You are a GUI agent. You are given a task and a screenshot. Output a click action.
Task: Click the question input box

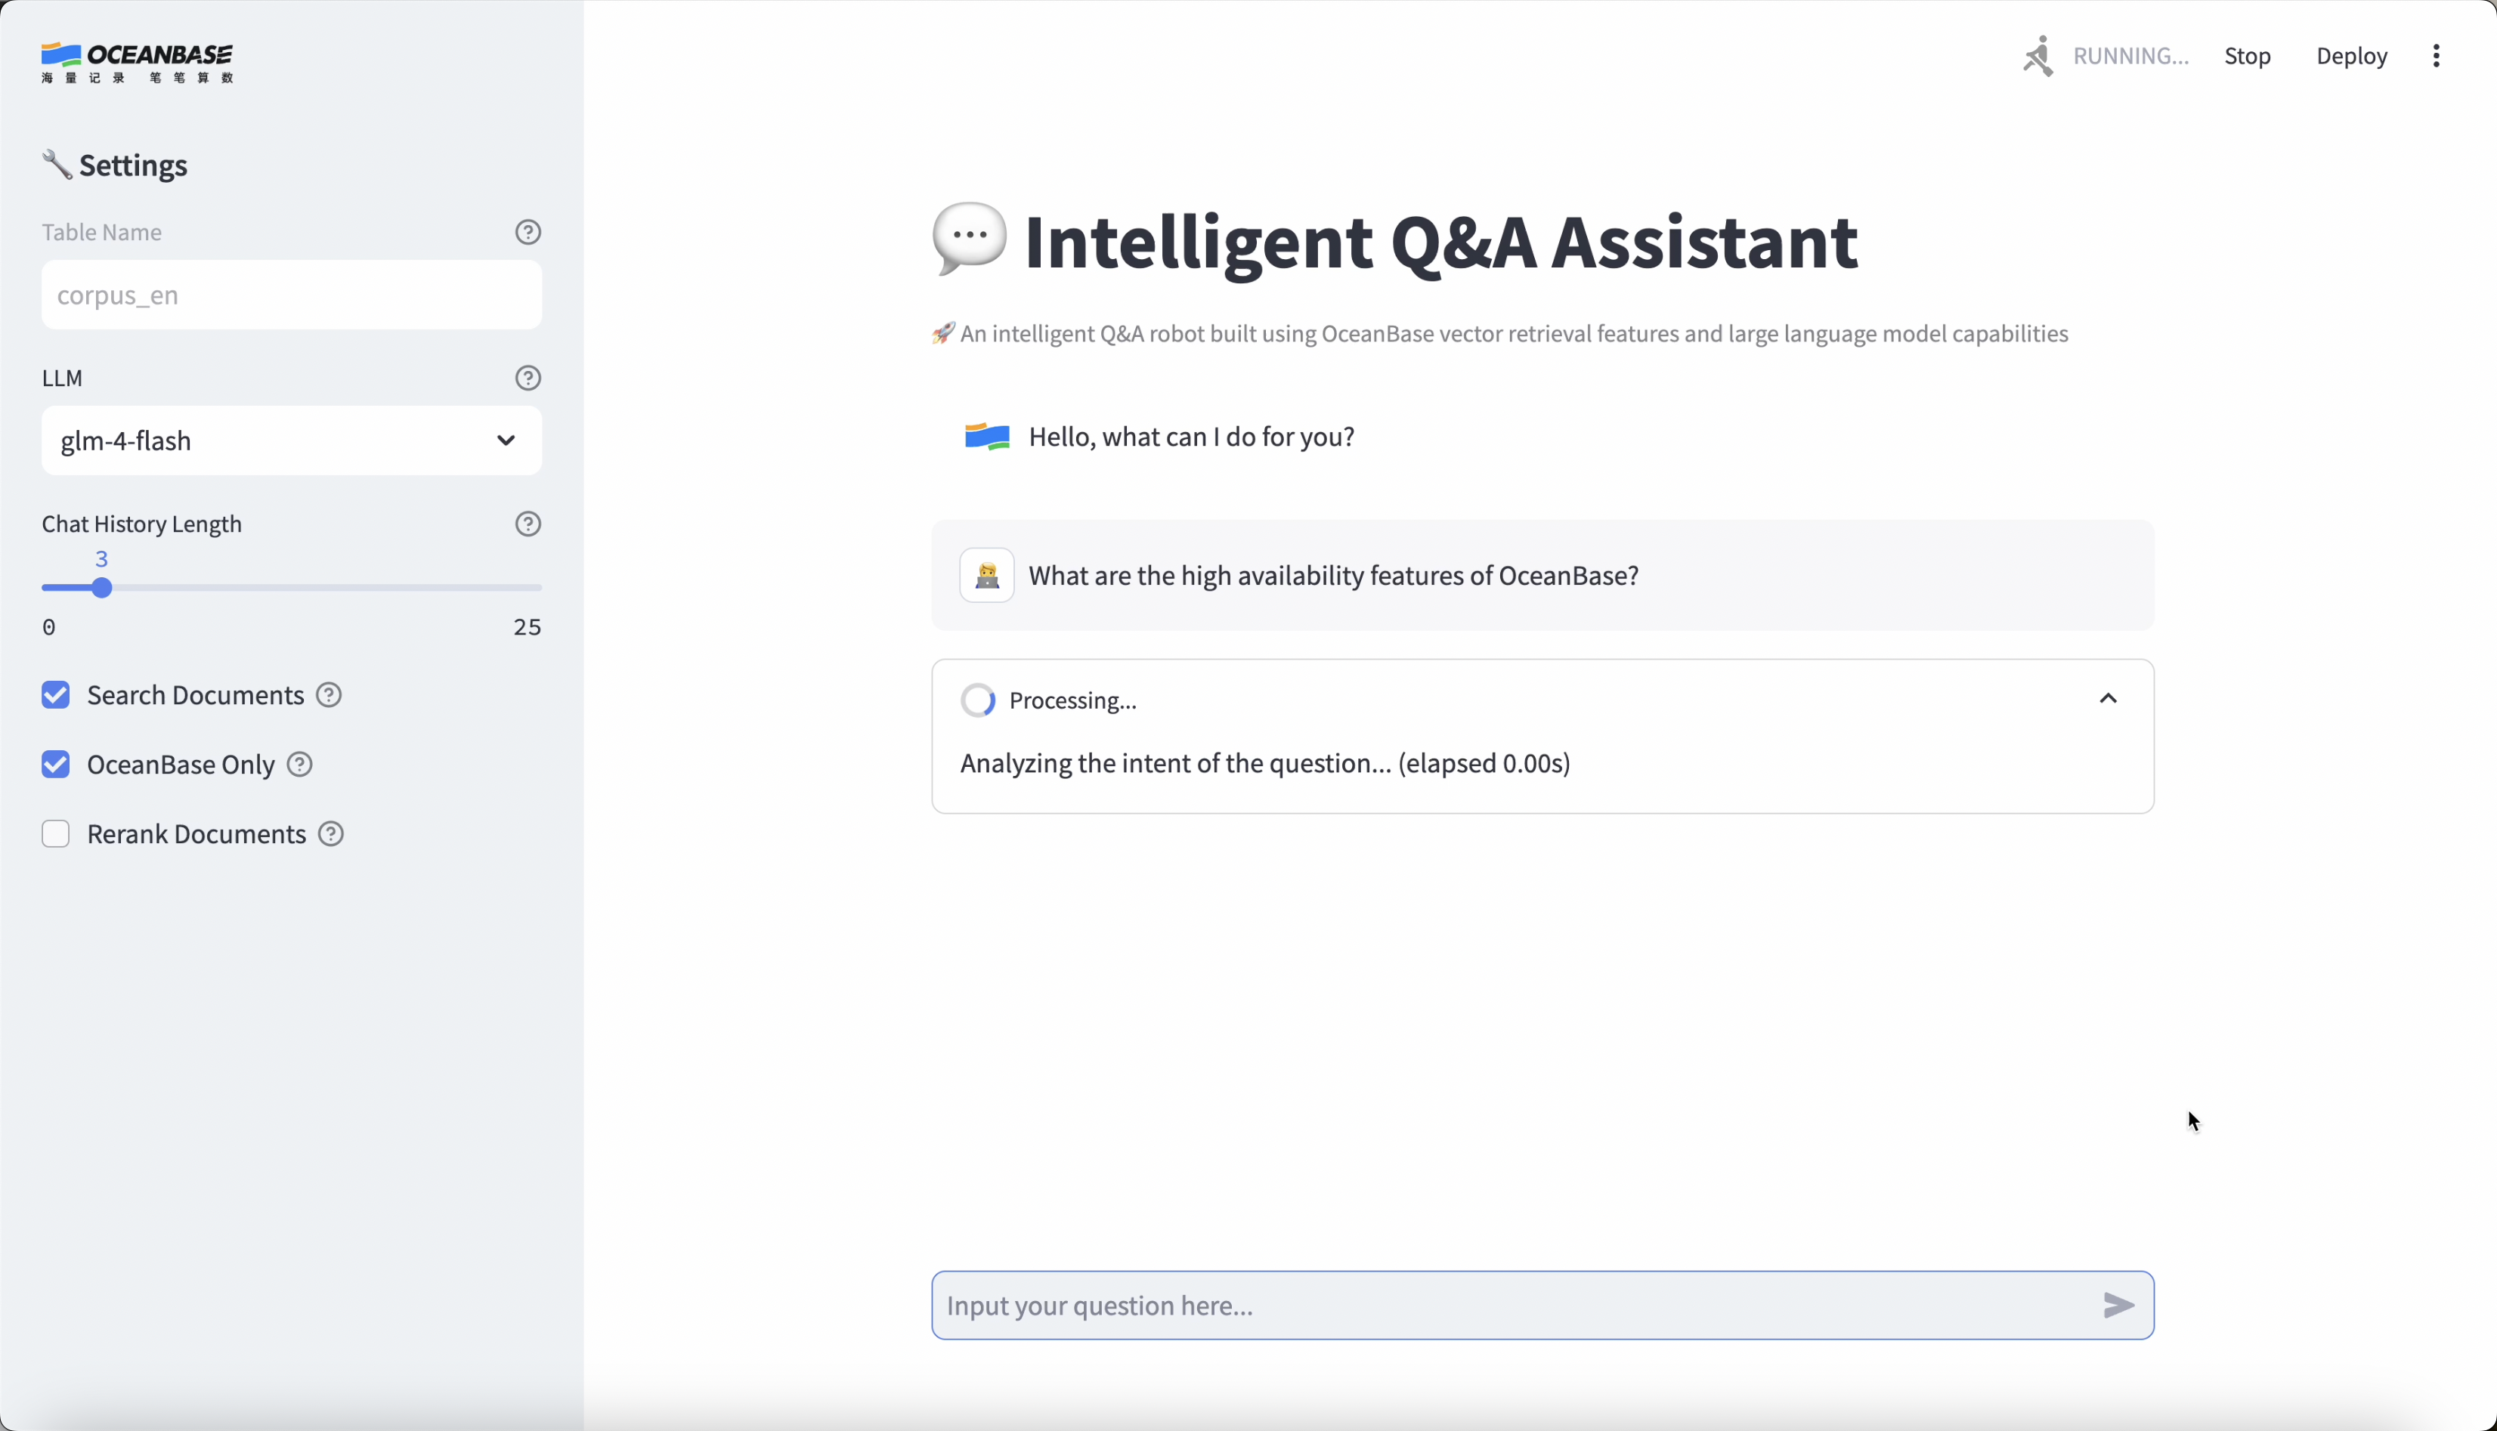[x=1514, y=1305]
